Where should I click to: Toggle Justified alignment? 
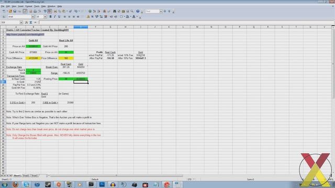(78, 17)
